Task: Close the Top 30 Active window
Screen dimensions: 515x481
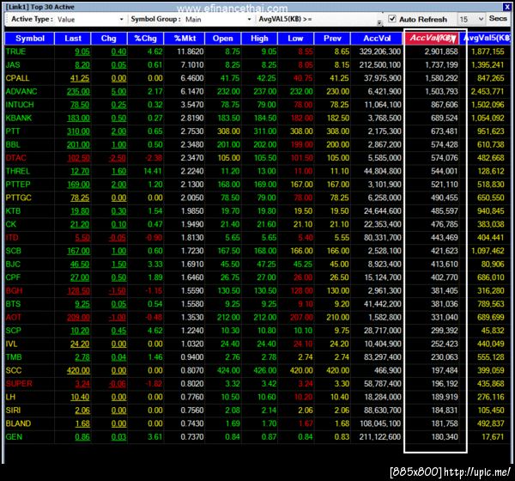Action: pos(506,7)
